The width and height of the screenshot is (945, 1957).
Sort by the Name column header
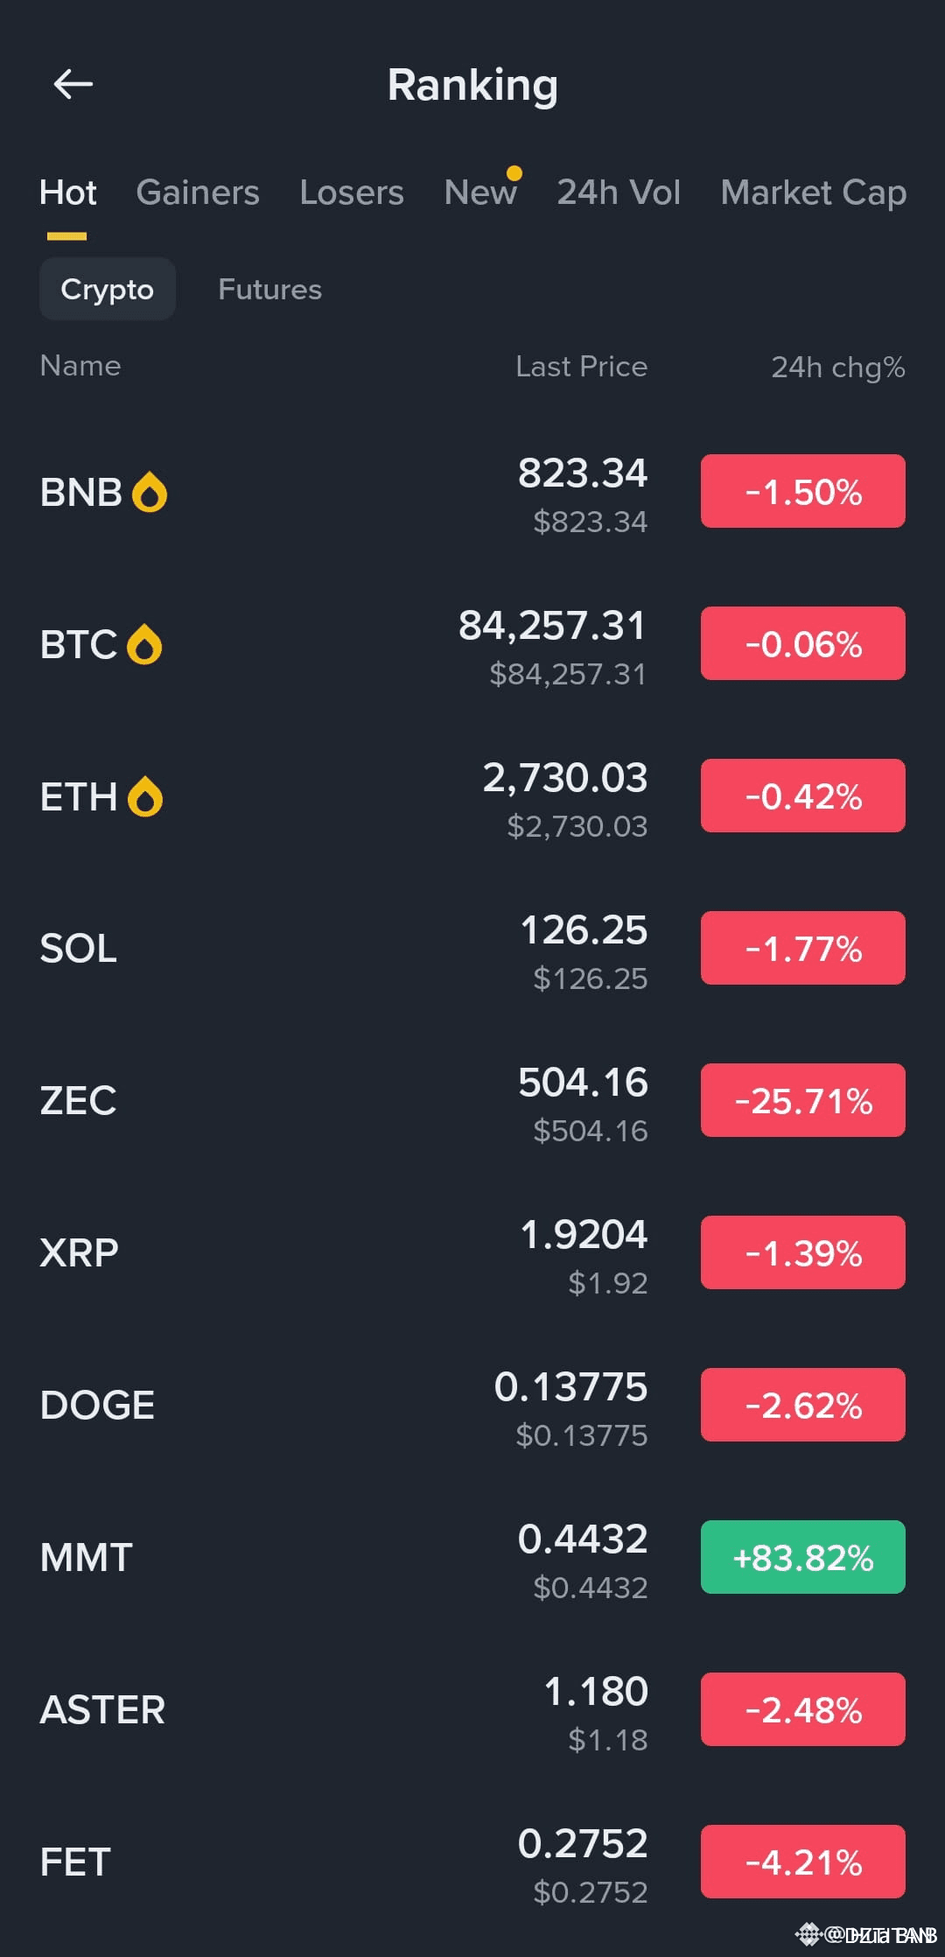click(80, 366)
